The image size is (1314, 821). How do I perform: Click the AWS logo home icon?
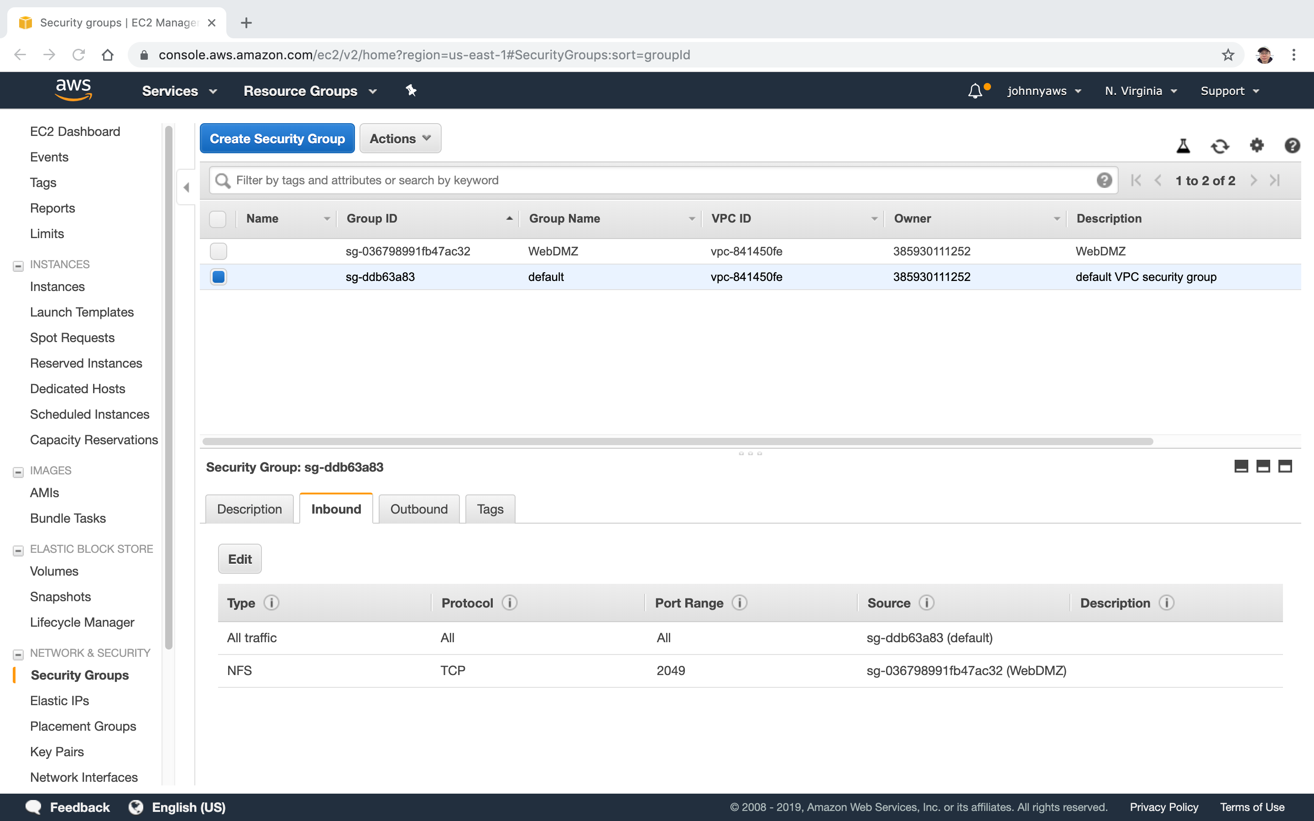73,90
